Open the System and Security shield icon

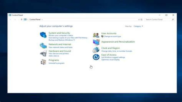[43, 35]
